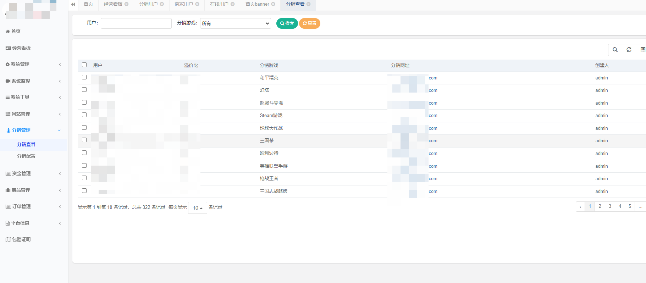
Task: Expand 系统工具 sidebar menu
Action: [x=34, y=97]
